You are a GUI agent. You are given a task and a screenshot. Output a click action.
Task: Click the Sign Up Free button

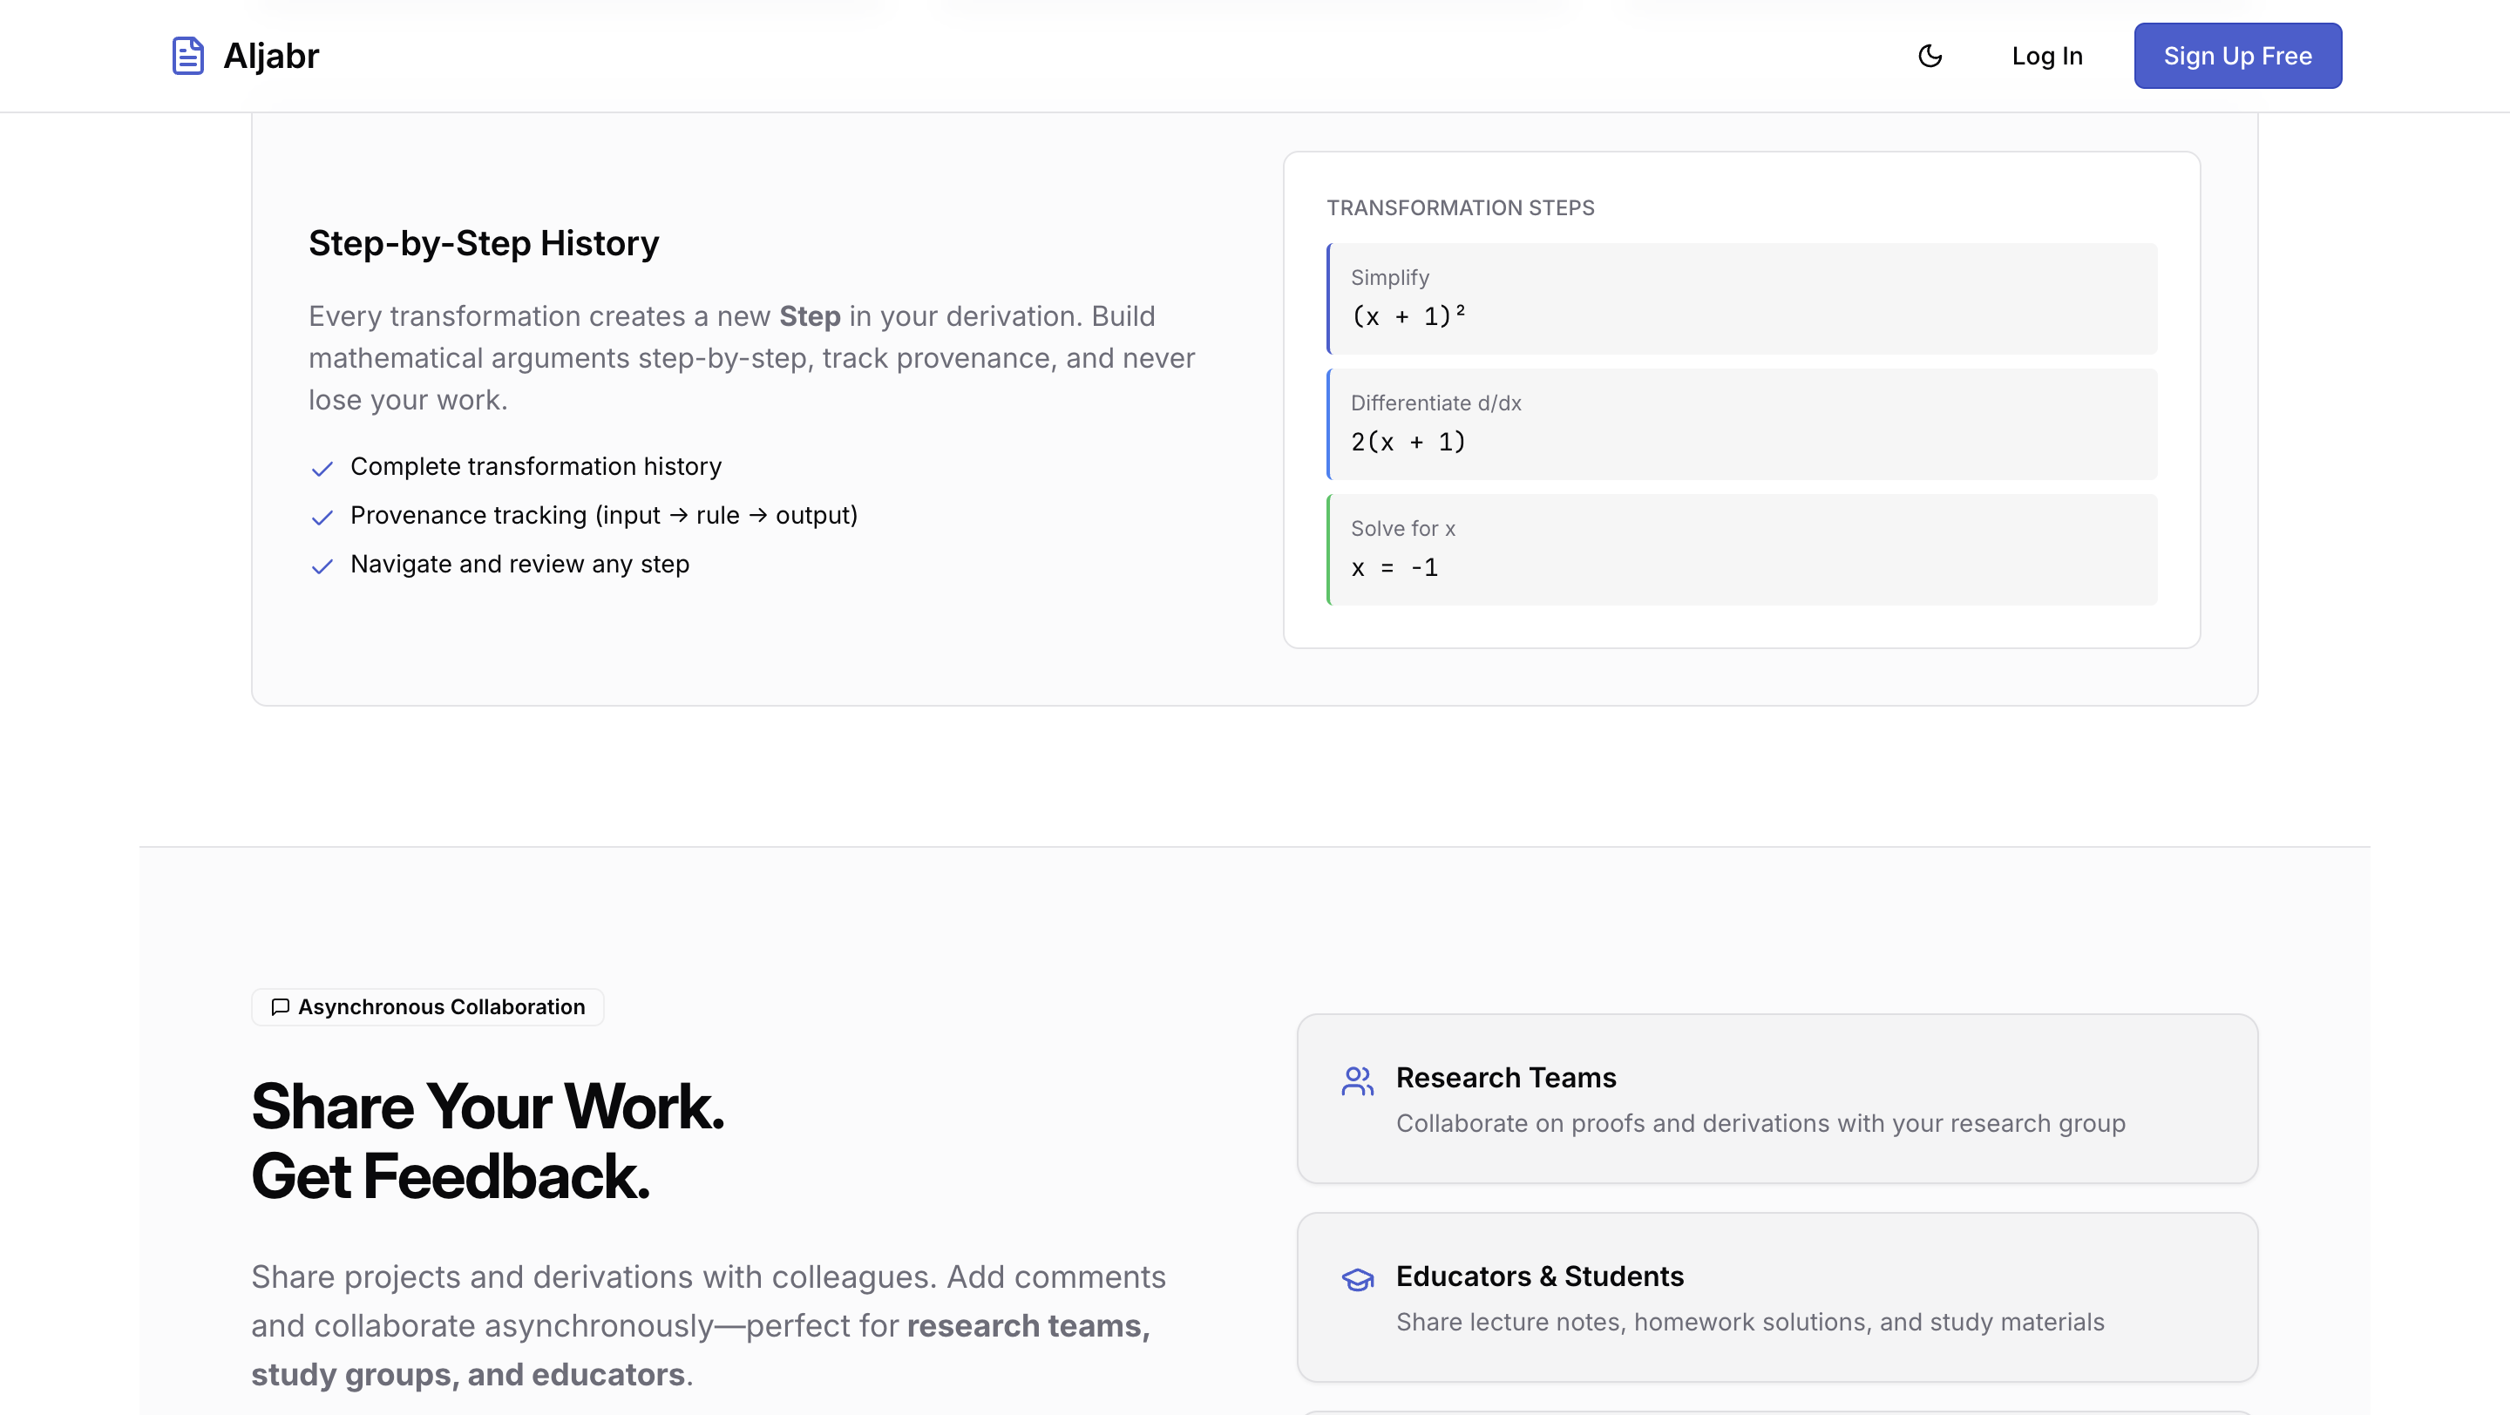[x=2237, y=56]
